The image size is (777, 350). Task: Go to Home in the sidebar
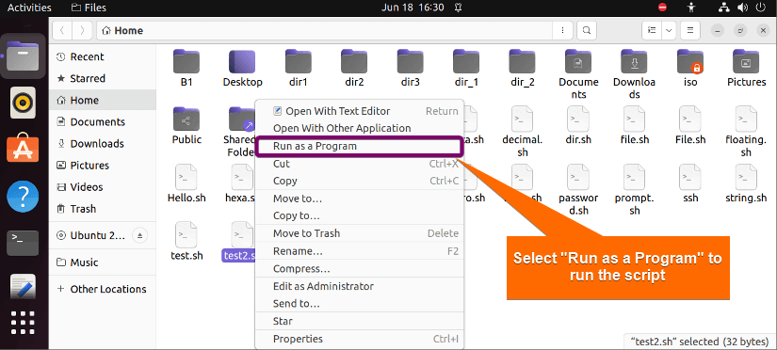(x=103, y=100)
